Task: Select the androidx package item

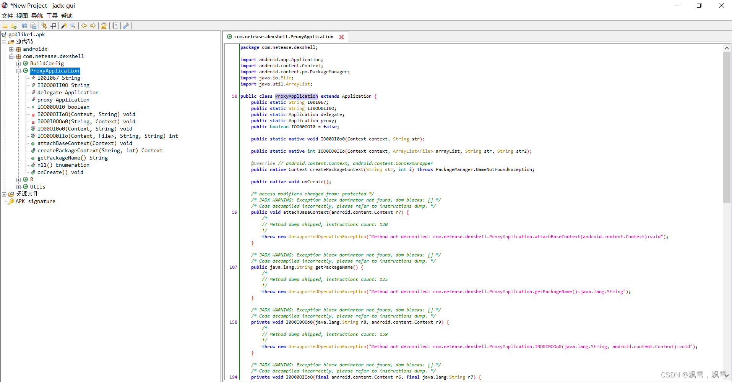Action: coord(35,49)
